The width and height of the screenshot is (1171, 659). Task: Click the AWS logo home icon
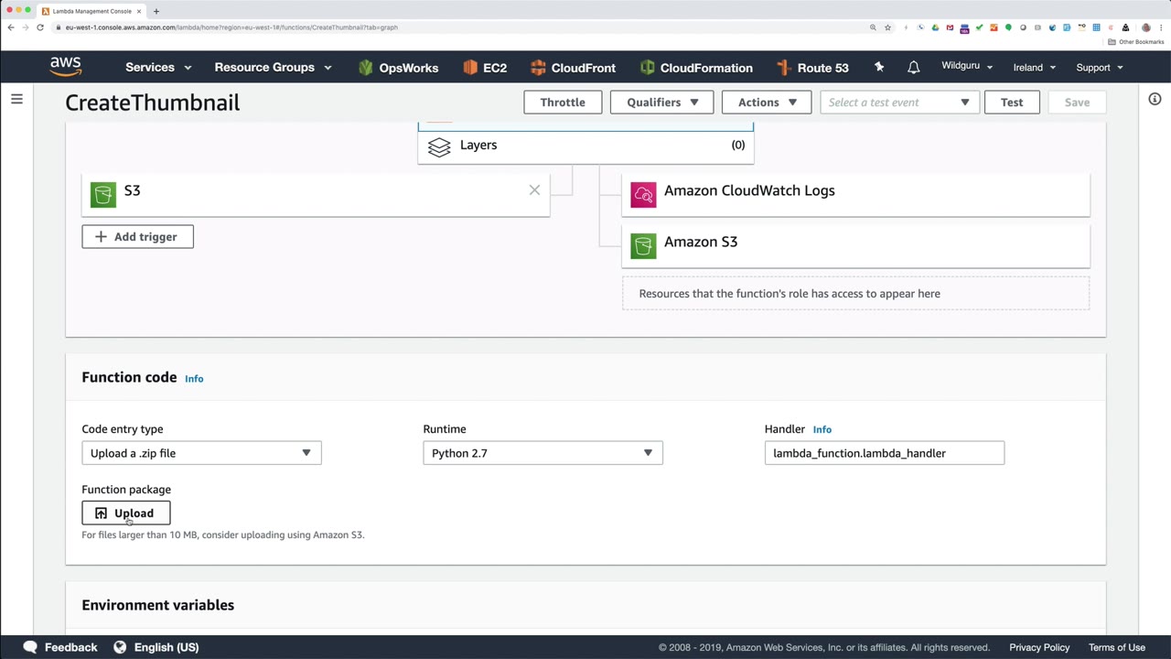pyautogui.click(x=66, y=67)
